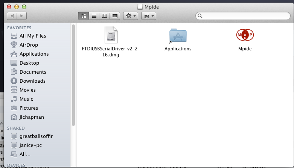Connect to janice-pc shared computer
294x168 pixels.
pyautogui.click(x=30, y=145)
